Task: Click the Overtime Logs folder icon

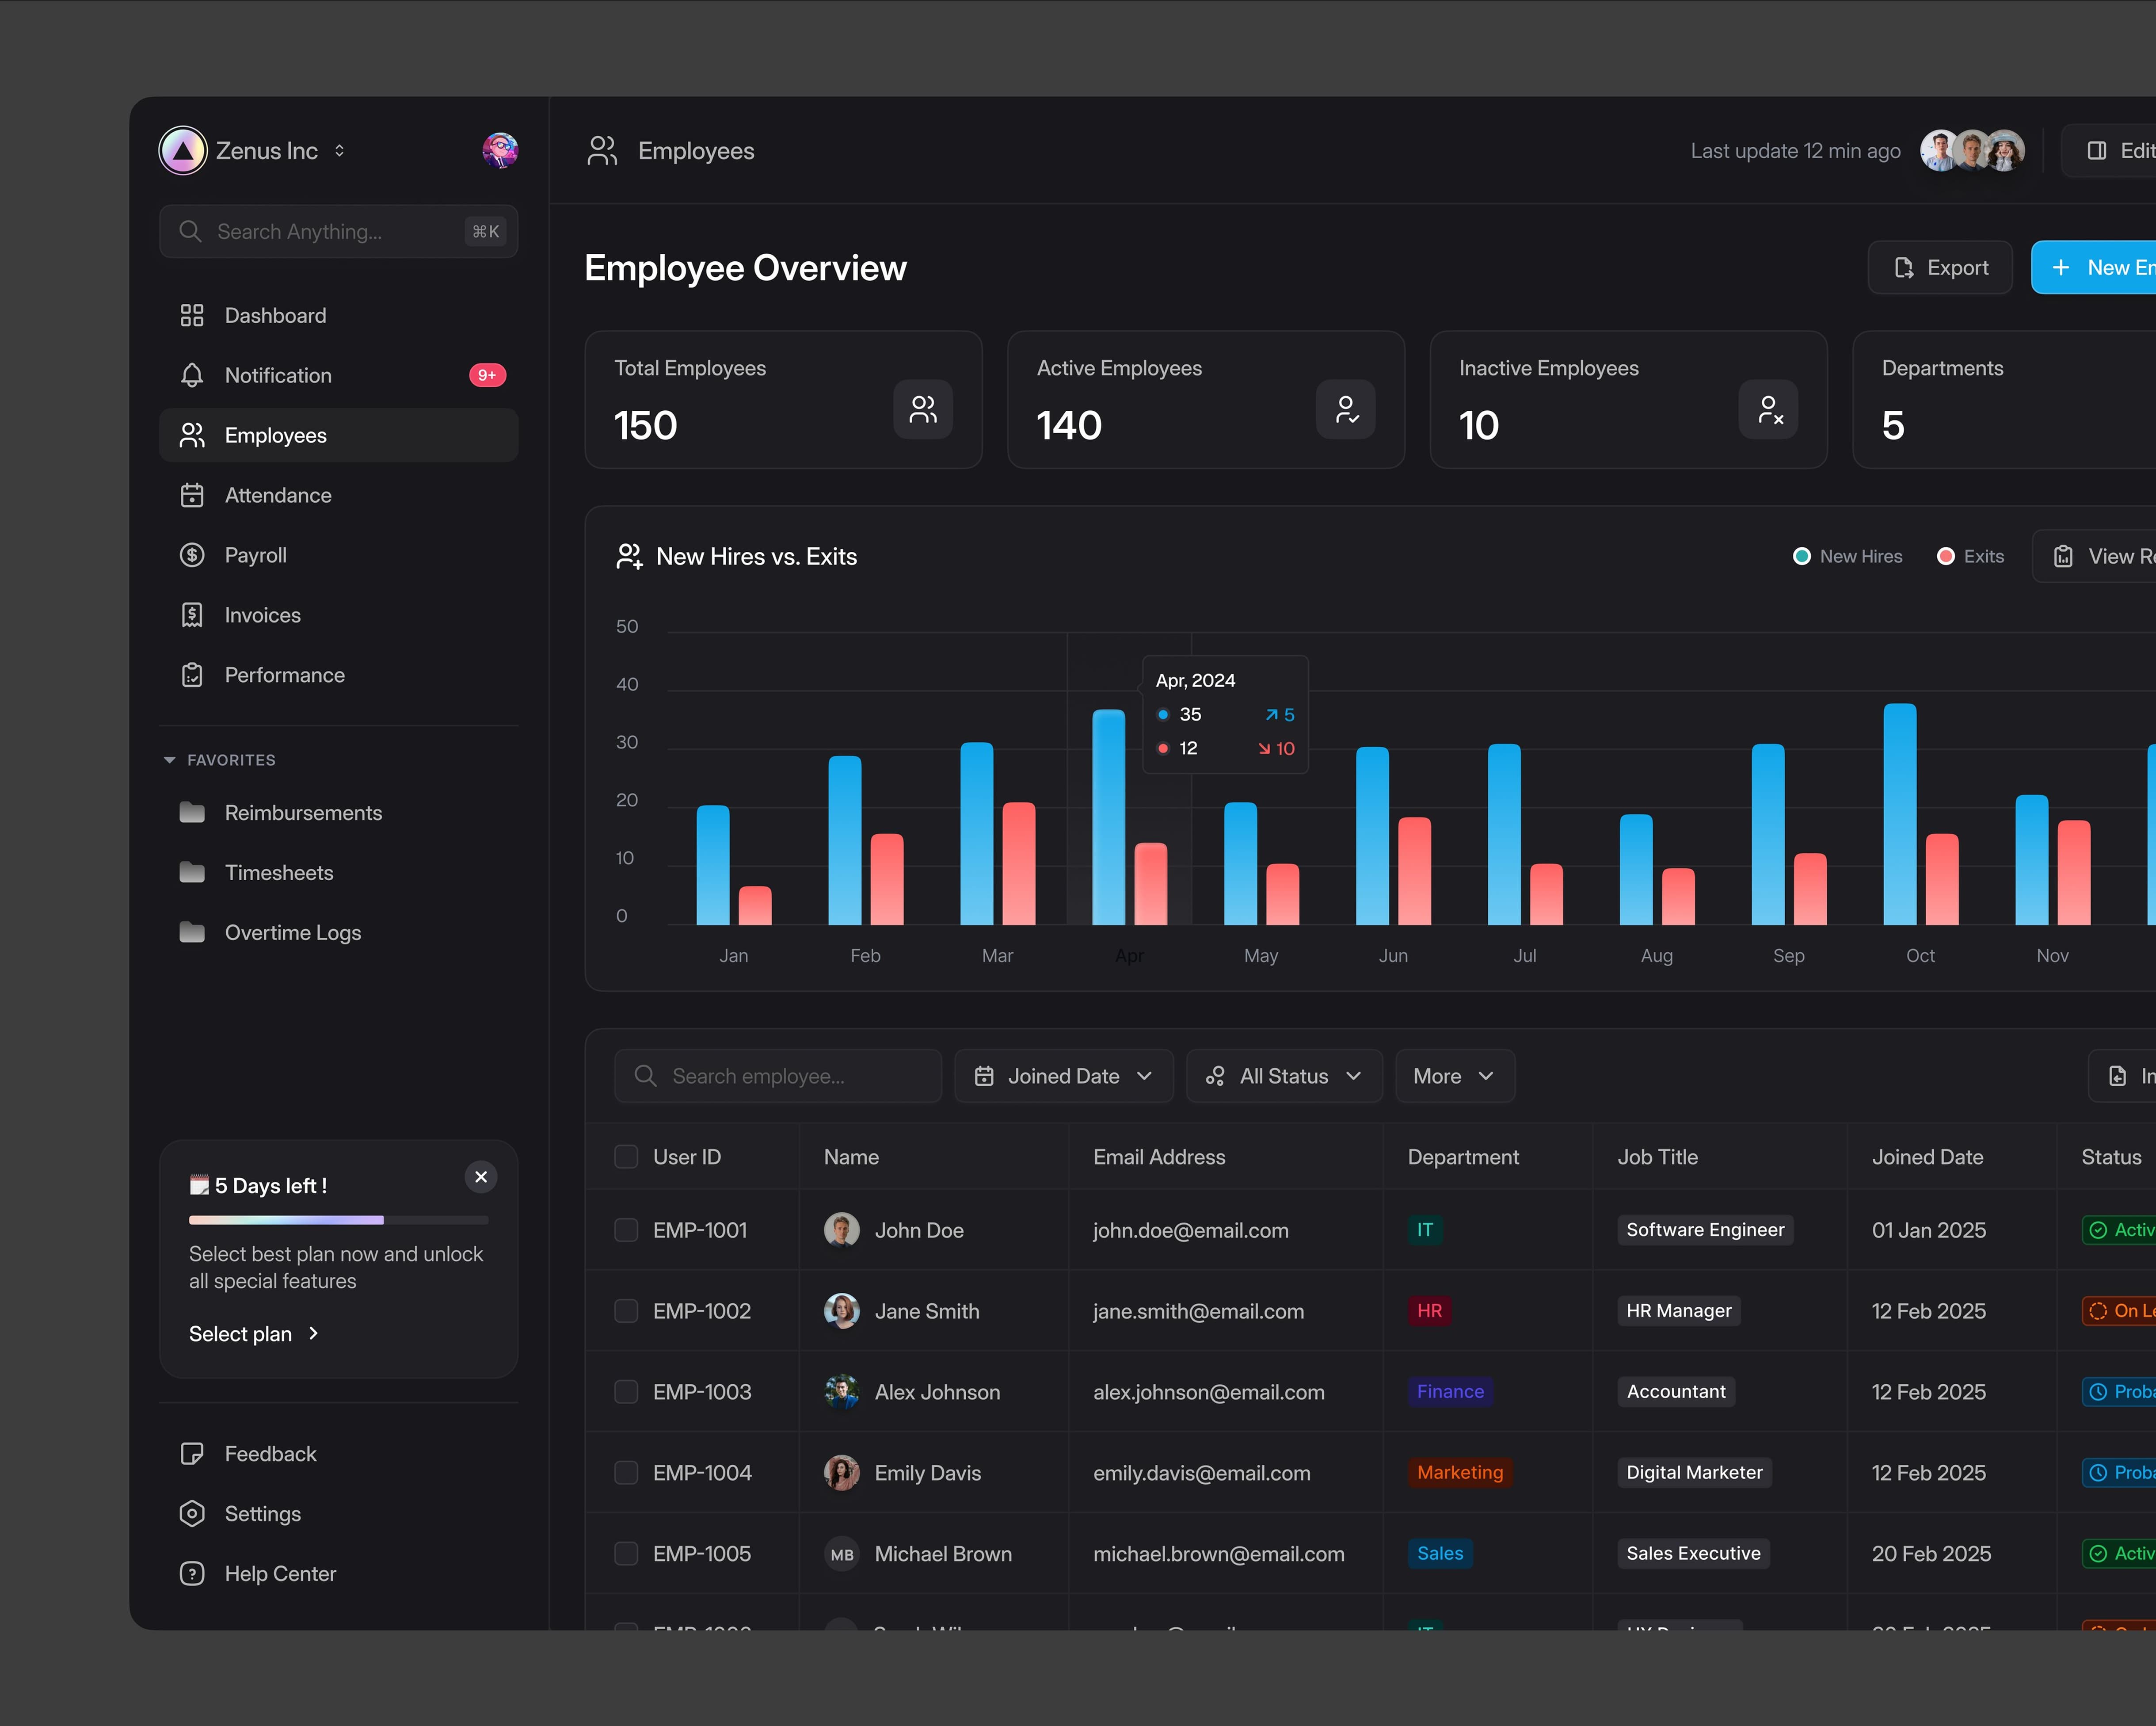Action: (192, 933)
